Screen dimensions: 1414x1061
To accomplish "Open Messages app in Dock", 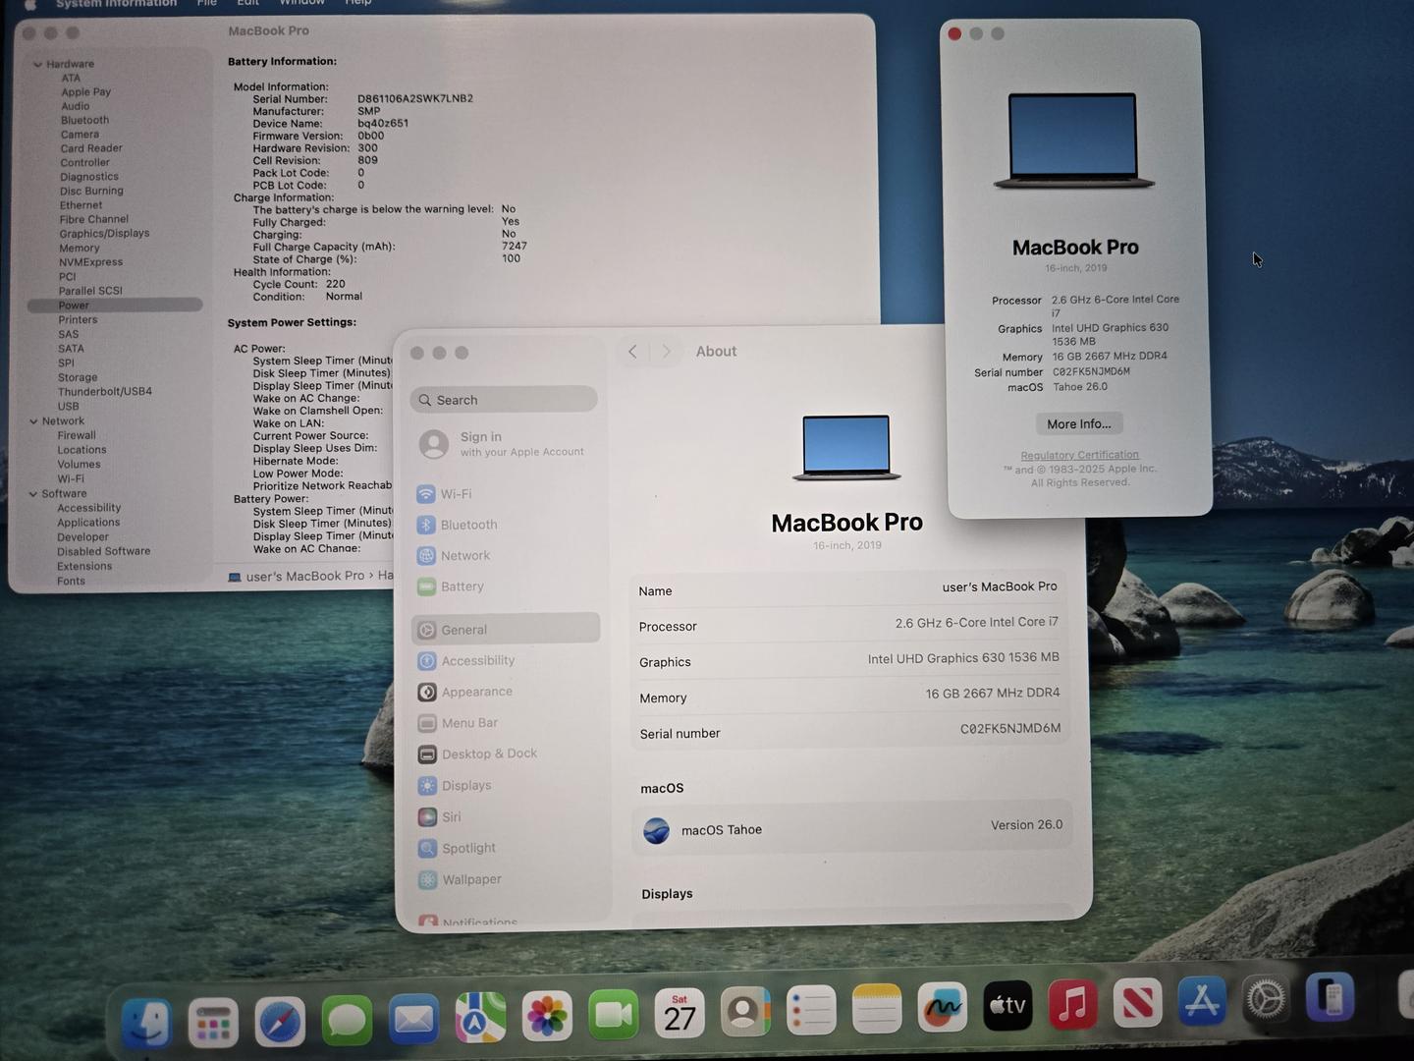I will click(347, 1022).
